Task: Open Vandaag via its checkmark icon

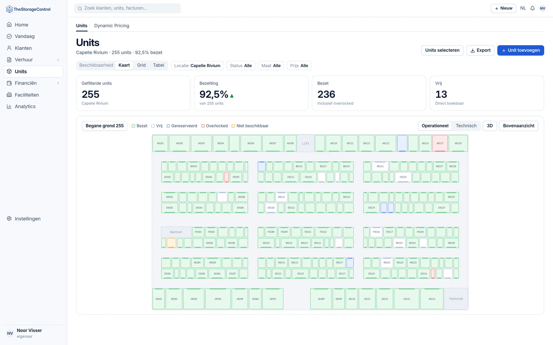Action: (9, 36)
